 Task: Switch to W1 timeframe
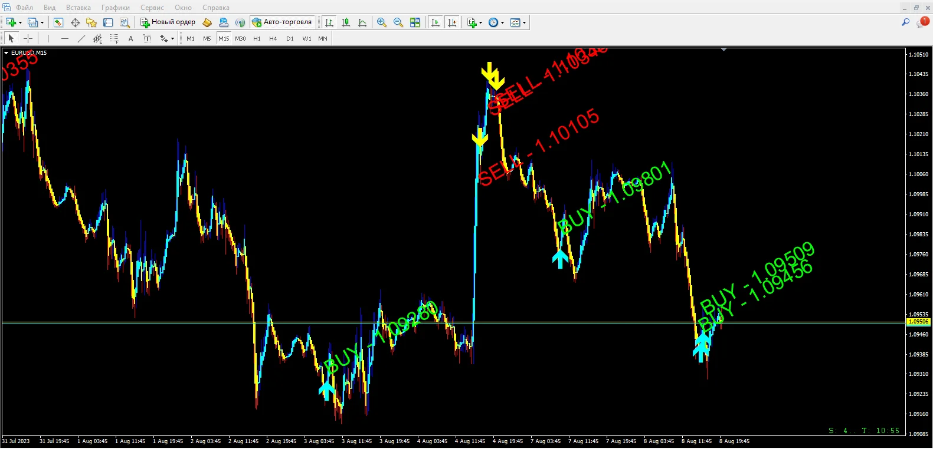307,38
